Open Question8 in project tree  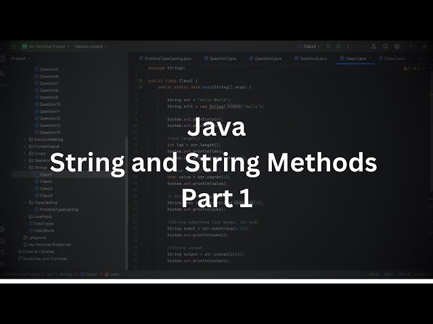(x=47, y=90)
